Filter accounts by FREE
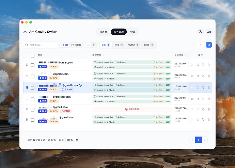 coord(149,45)
